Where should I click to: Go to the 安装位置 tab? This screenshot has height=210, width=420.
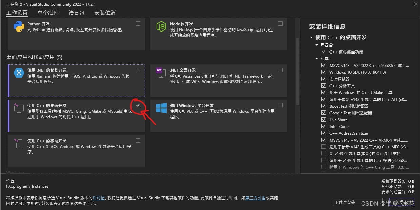click(x=105, y=13)
